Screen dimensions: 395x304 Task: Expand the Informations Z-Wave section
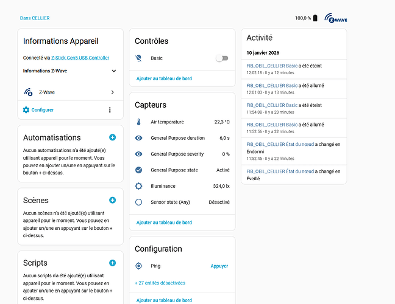[x=113, y=71]
